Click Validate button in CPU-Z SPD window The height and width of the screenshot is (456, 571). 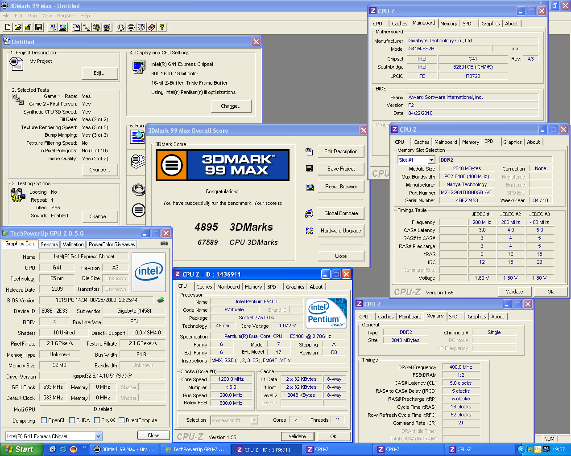click(x=514, y=292)
